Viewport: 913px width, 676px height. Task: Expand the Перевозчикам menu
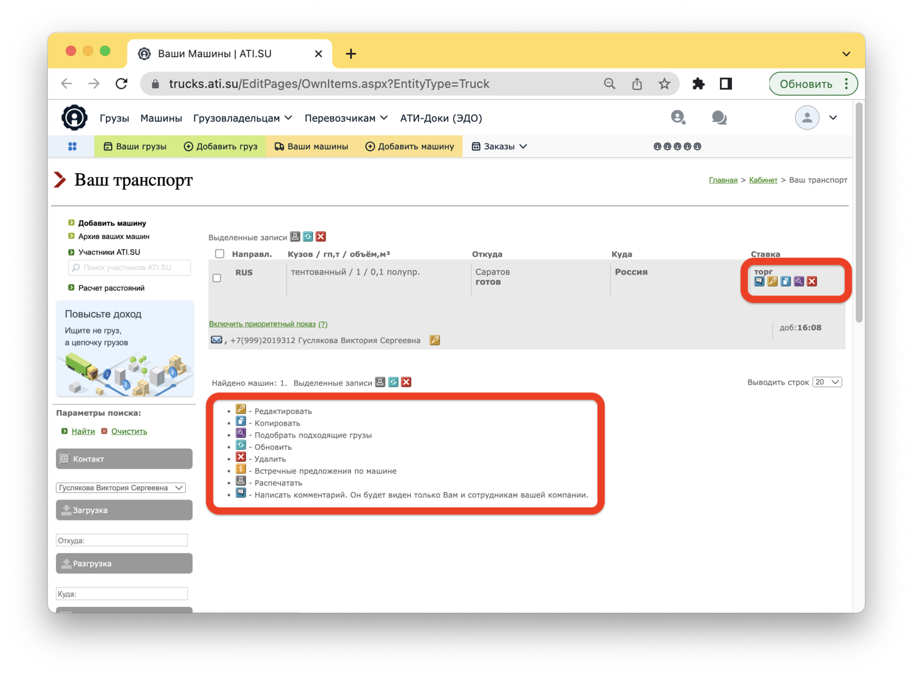[x=346, y=118]
